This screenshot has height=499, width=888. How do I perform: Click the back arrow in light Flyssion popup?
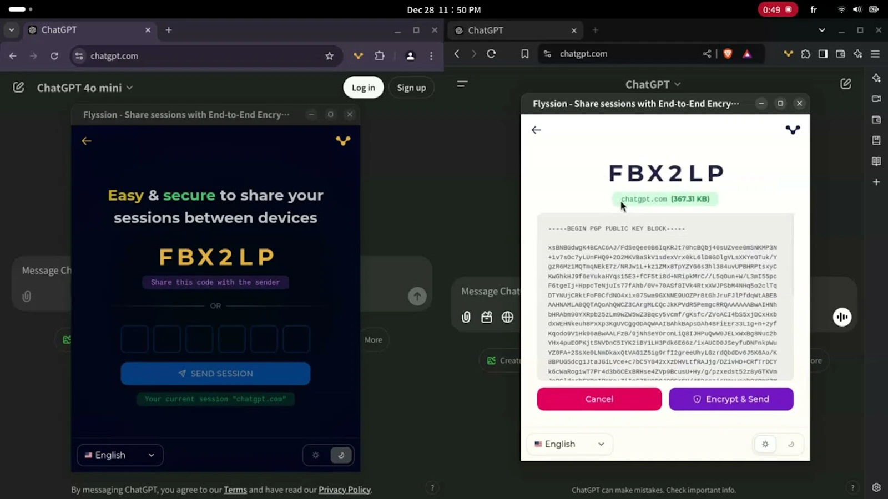(x=536, y=130)
